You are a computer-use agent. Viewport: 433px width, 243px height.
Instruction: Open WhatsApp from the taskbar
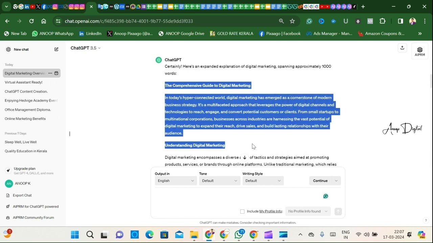pos(239,234)
